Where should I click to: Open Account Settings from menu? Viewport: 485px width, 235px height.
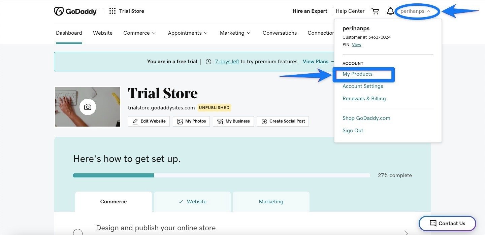click(363, 86)
